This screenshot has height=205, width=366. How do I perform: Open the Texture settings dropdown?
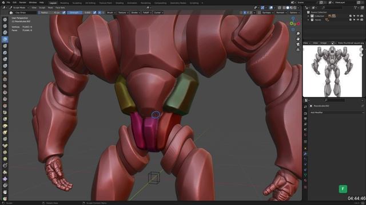click(x=123, y=13)
